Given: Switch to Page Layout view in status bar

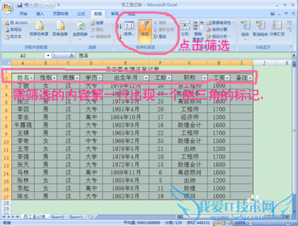Looking at the screenshot, I should [223, 223].
